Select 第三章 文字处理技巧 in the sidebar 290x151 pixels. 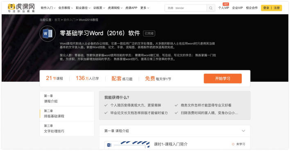tap(67, 128)
